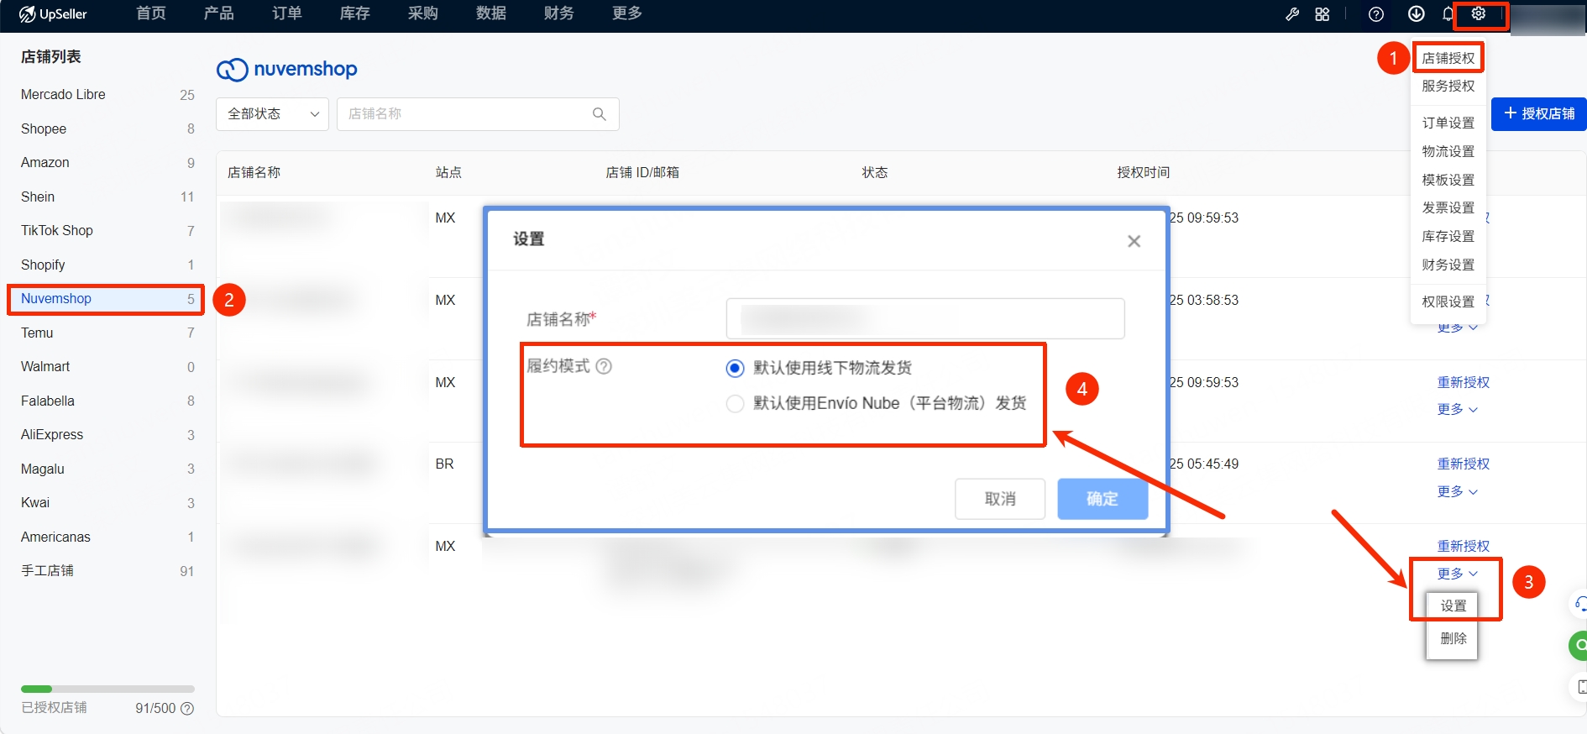Select Mercado Libre in the store list

click(106, 95)
